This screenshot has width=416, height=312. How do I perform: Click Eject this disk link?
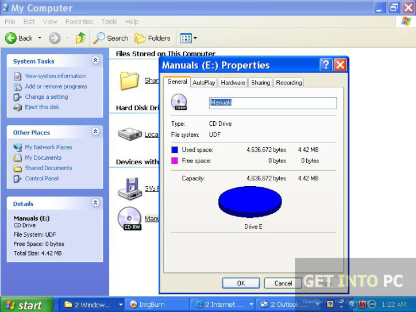pyautogui.click(x=42, y=107)
